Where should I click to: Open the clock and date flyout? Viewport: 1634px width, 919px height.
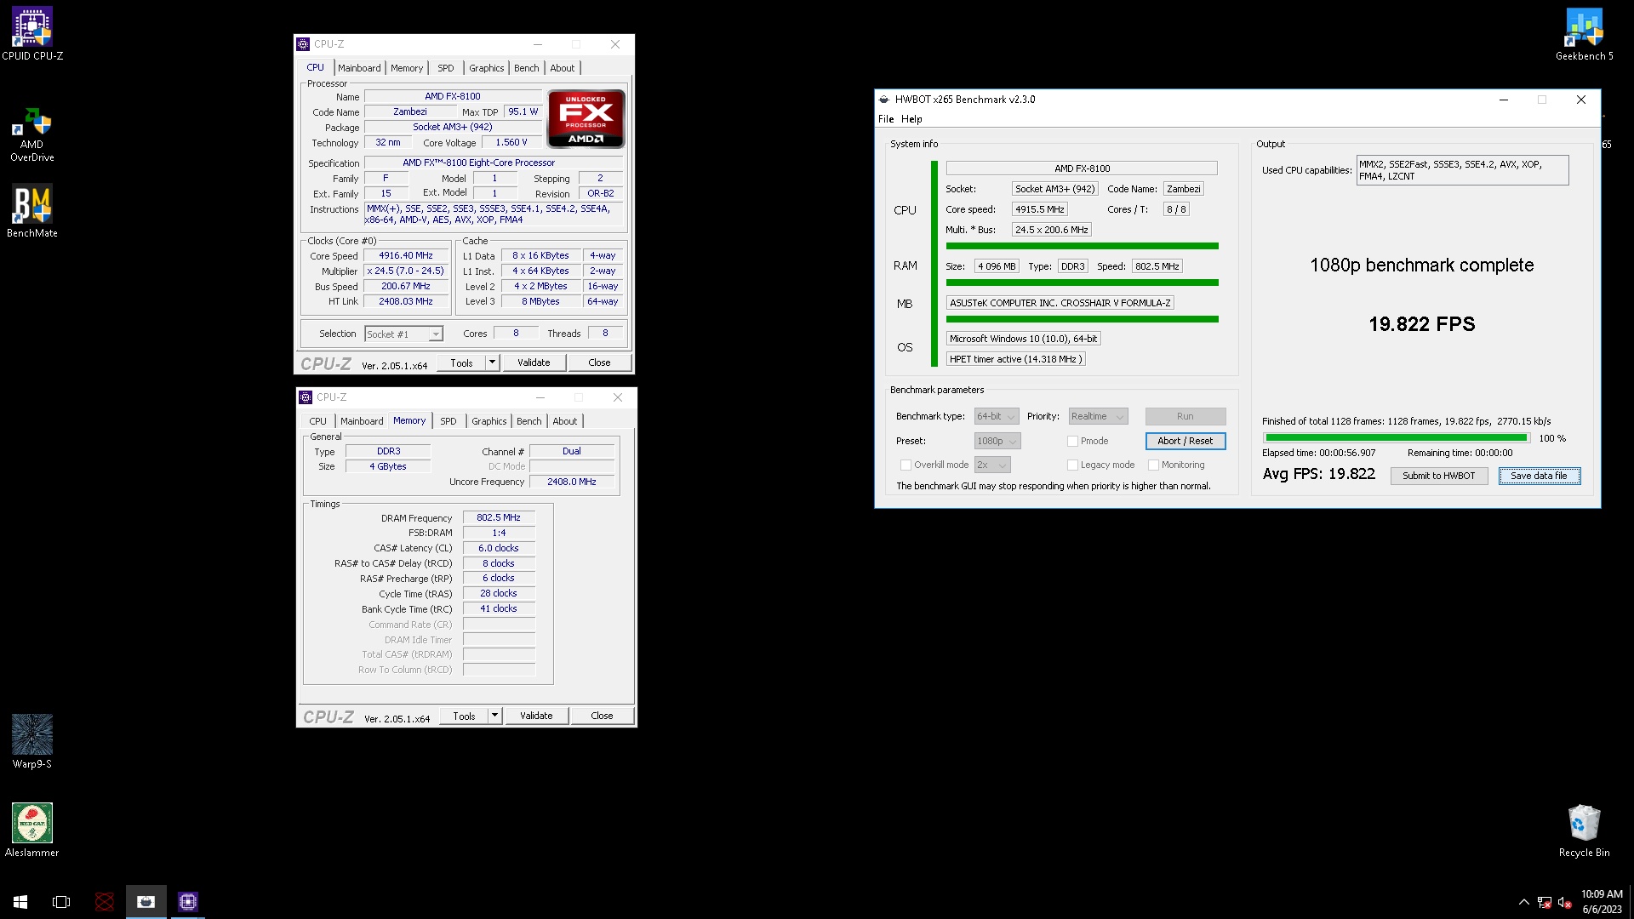coord(1602,902)
